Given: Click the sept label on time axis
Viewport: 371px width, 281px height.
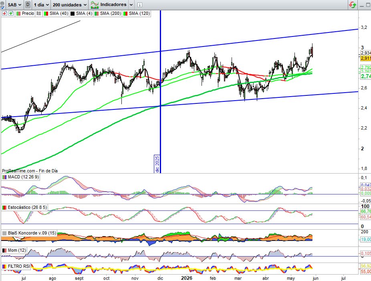Looking at the screenshot, I should click(x=79, y=278).
